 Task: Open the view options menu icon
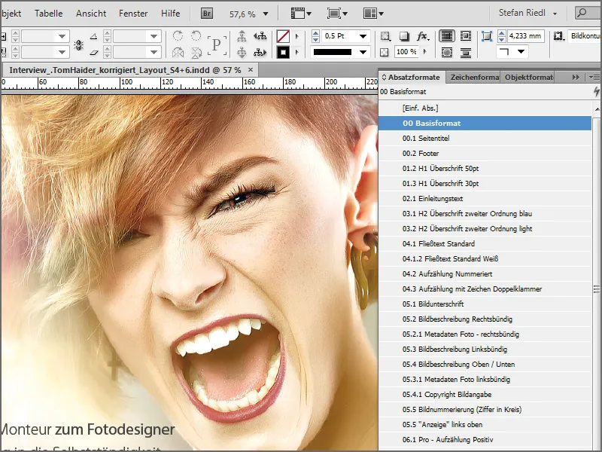point(300,14)
